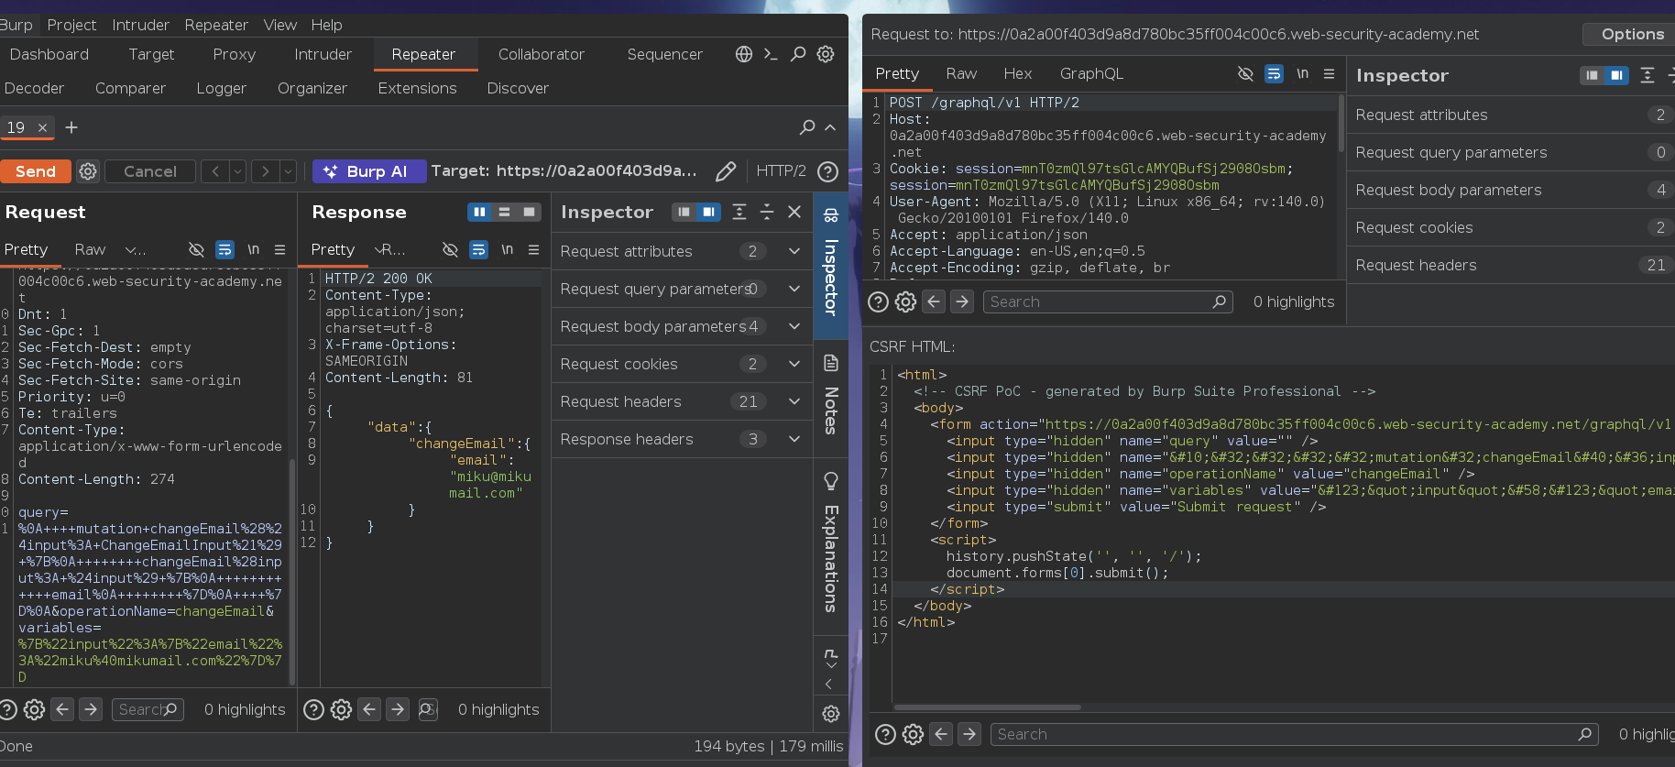Open settings gear in CSRF PoC request search bar

click(905, 301)
